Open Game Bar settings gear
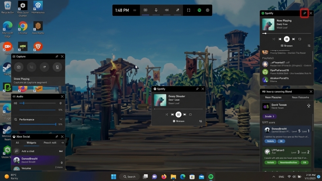Screen dimensions: 322x181 point(208,10)
